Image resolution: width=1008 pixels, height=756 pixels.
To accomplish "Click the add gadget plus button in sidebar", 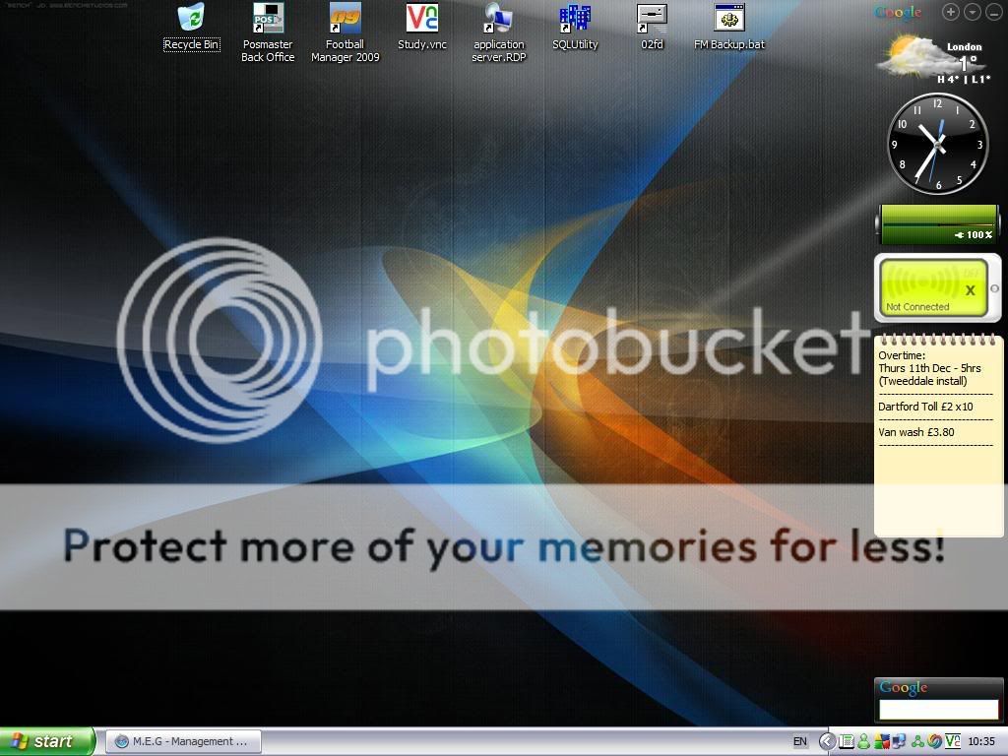I will pos(950,12).
